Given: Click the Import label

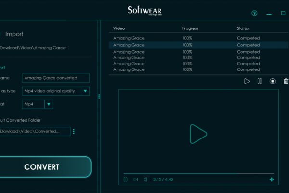Looking at the screenshot, I should pyautogui.click(x=14, y=34).
